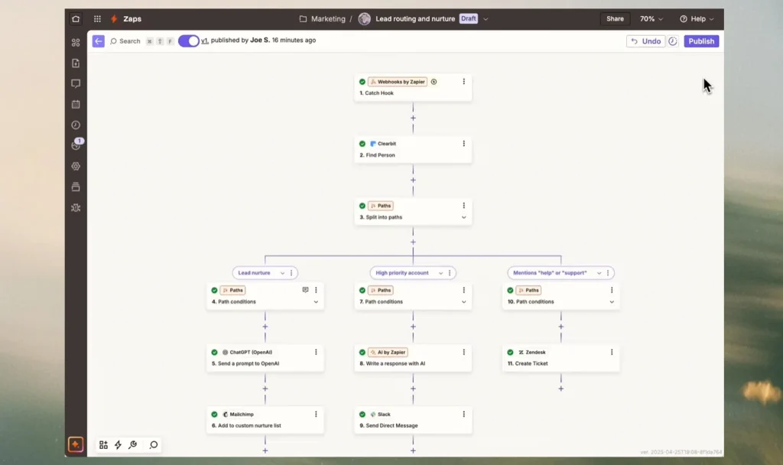Viewport: 783px width, 465px height.
Task: Open the v1 version link
Action: pos(205,41)
